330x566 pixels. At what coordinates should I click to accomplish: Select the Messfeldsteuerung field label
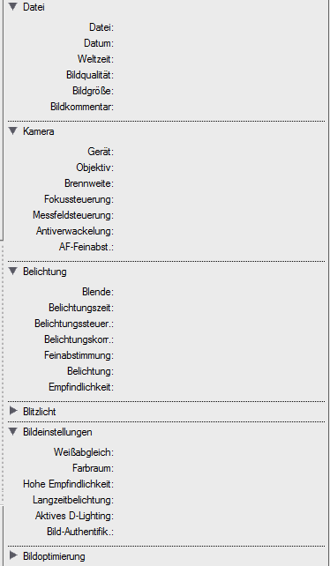point(73,215)
